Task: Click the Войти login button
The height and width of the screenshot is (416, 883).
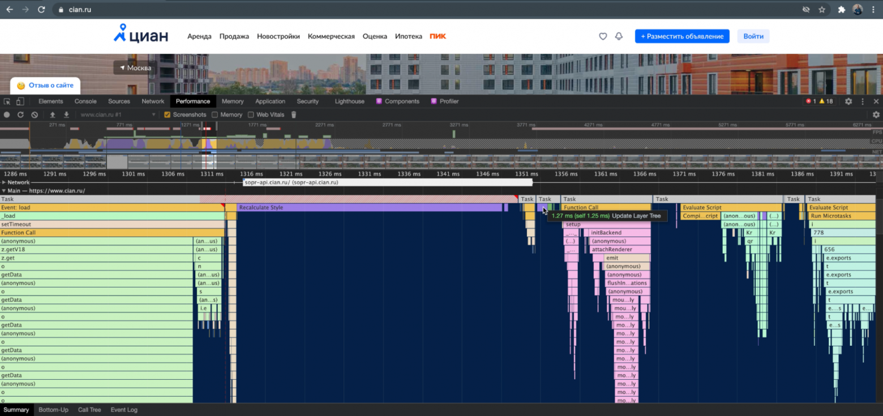Action: coord(753,36)
